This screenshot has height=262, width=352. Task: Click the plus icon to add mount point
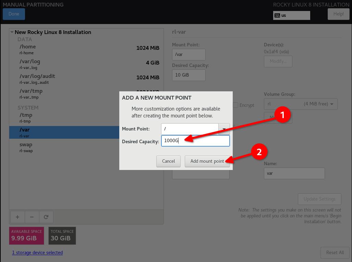(17, 217)
